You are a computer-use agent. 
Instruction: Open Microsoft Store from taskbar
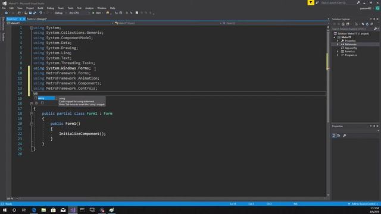[x=53, y=210]
